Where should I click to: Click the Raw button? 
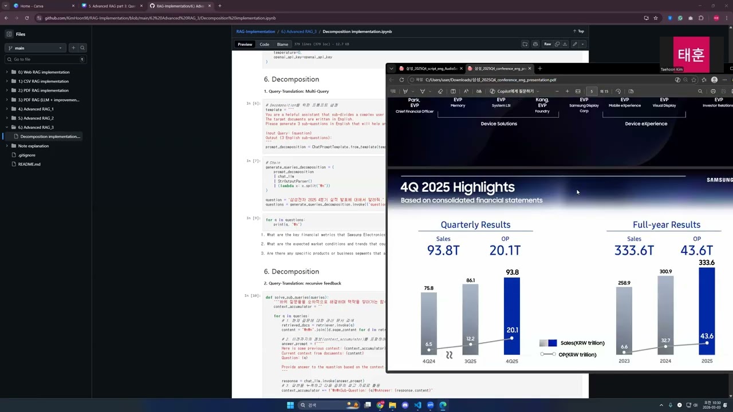(547, 44)
